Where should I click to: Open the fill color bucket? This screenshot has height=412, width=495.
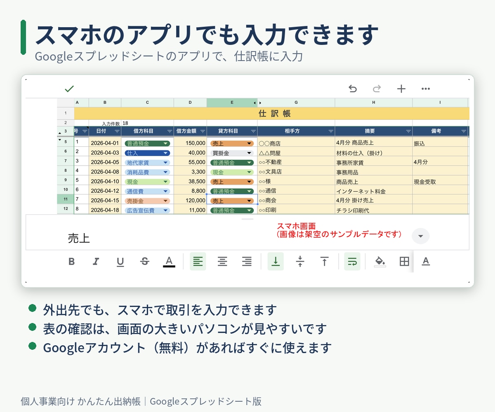pos(380,261)
